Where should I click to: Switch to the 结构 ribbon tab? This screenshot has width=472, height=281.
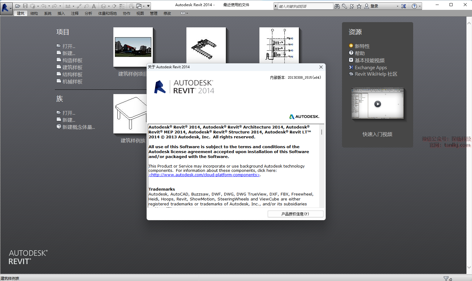pos(34,14)
